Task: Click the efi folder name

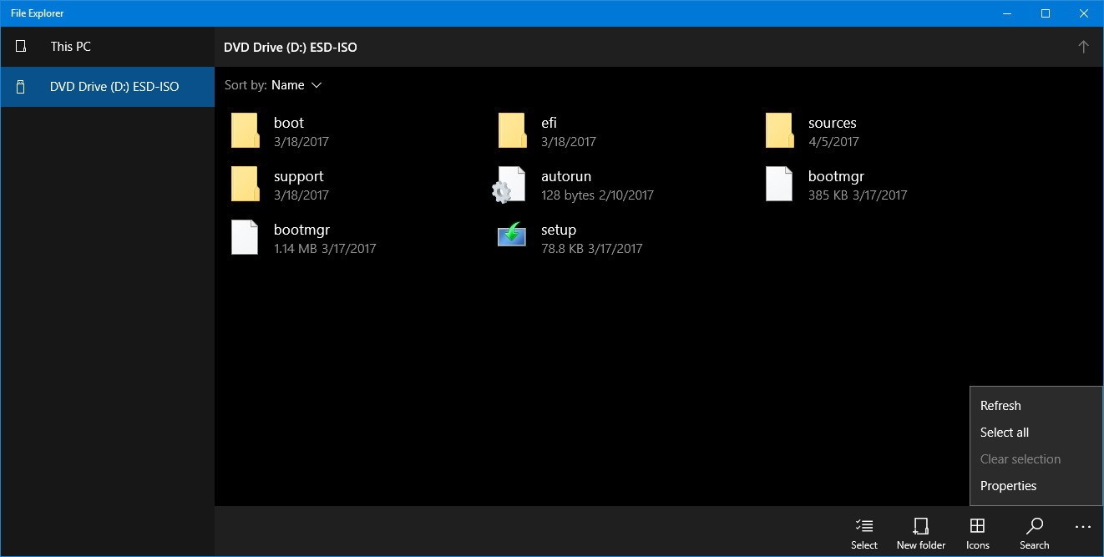Action: 549,123
